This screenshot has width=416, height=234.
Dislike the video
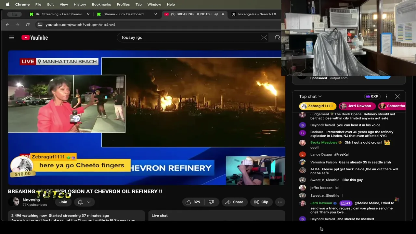pos(211,202)
